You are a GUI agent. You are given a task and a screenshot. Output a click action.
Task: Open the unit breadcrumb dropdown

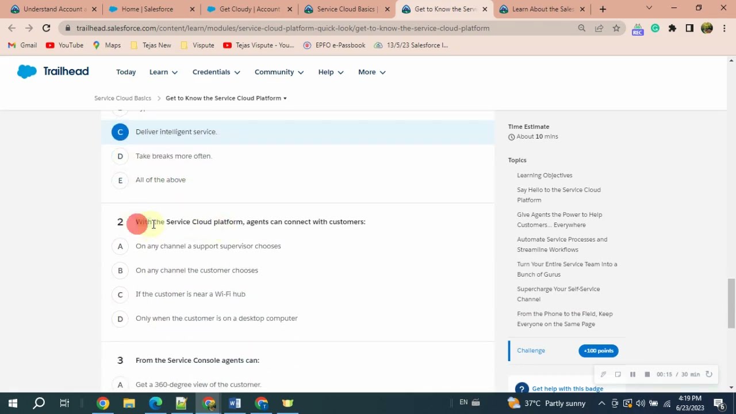coord(226,98)
